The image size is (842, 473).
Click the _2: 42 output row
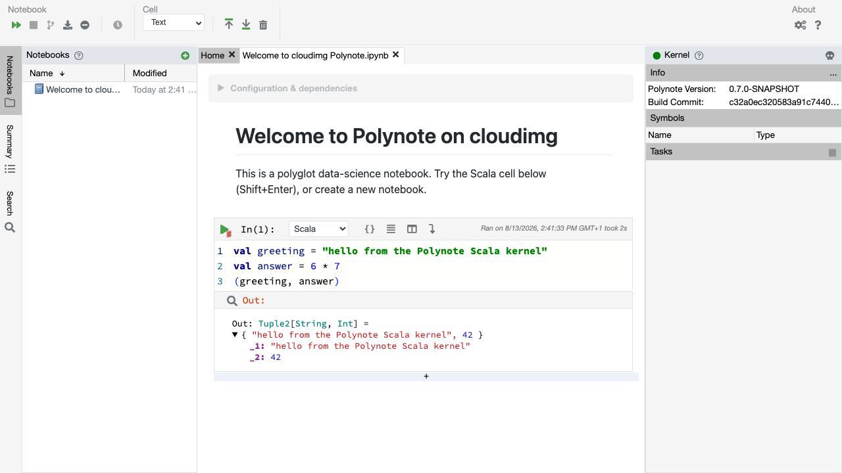pos(265,357)
